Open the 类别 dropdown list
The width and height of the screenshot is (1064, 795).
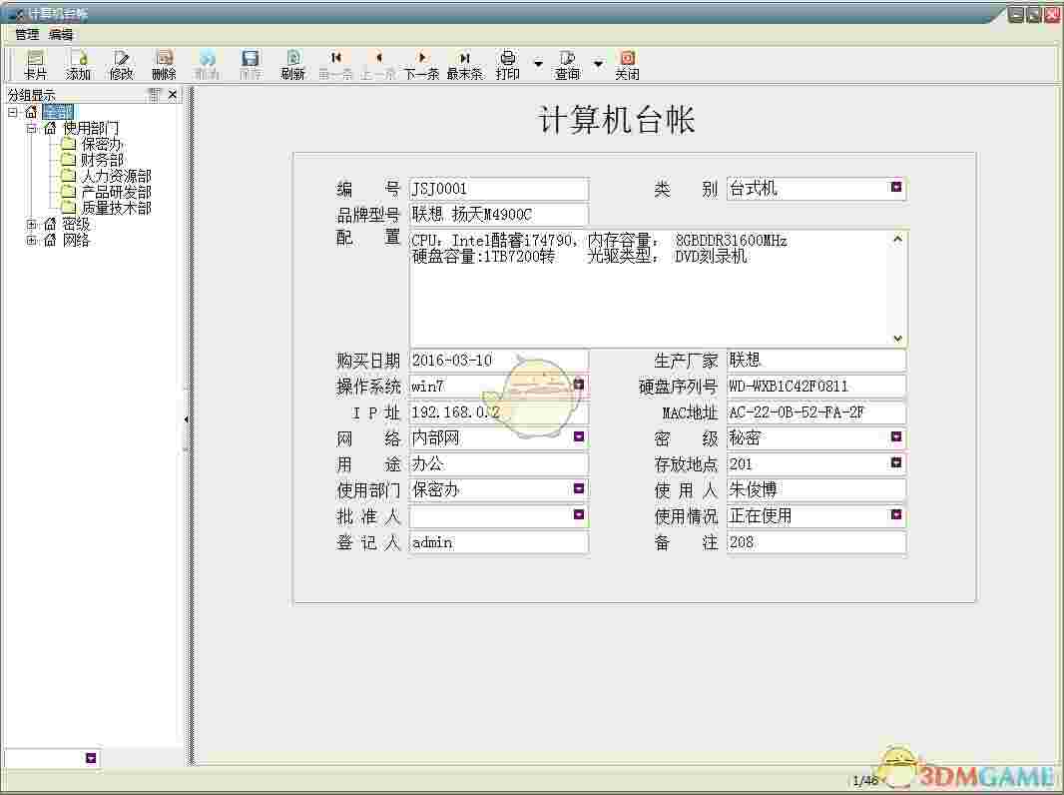tap(896, 188)
